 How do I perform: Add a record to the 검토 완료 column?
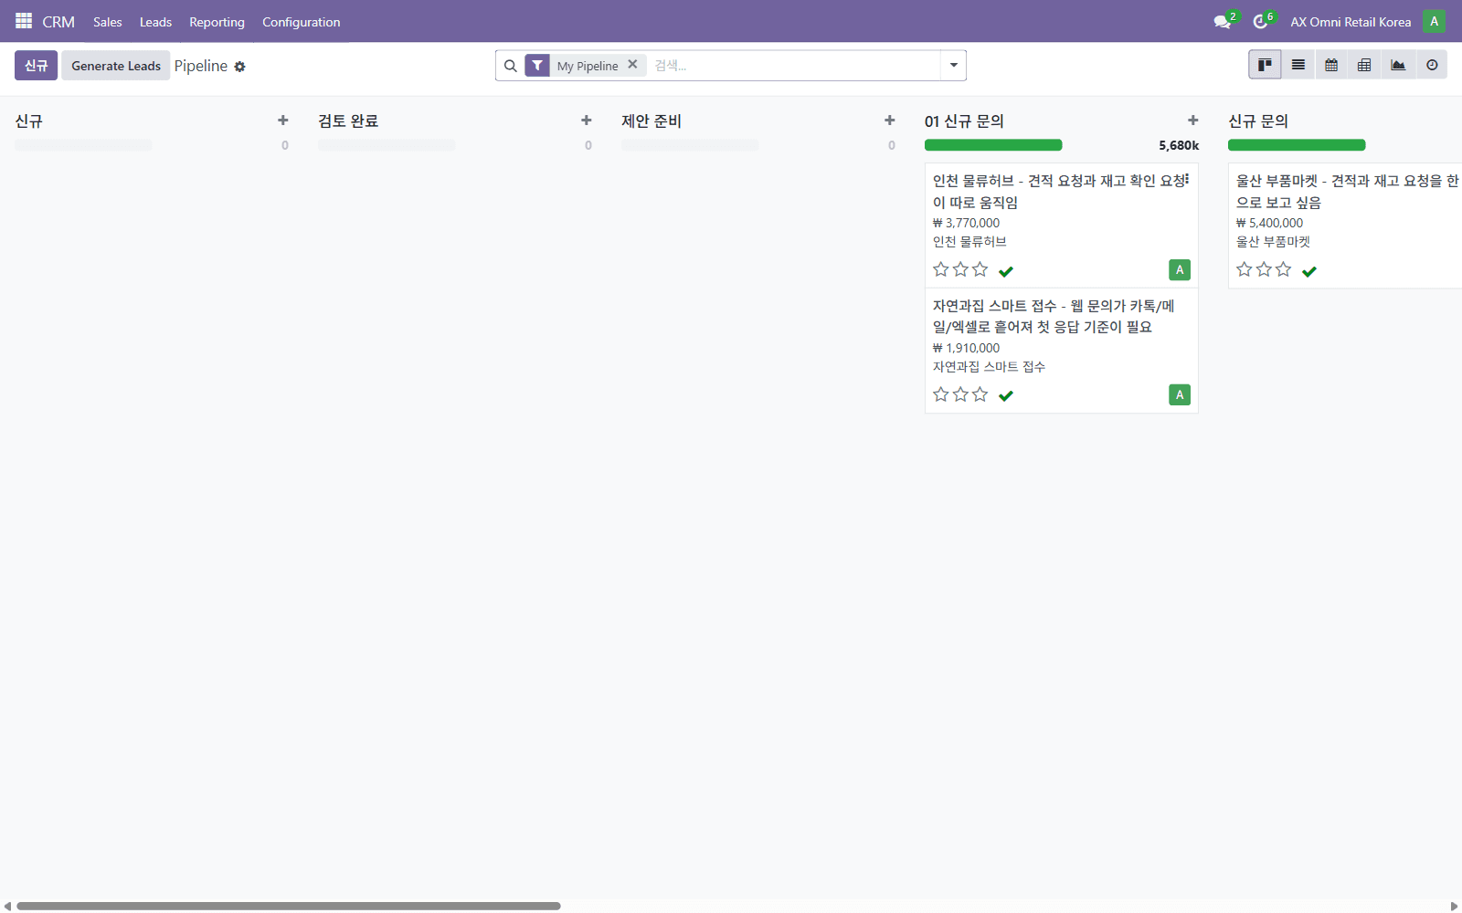(586, 120)
